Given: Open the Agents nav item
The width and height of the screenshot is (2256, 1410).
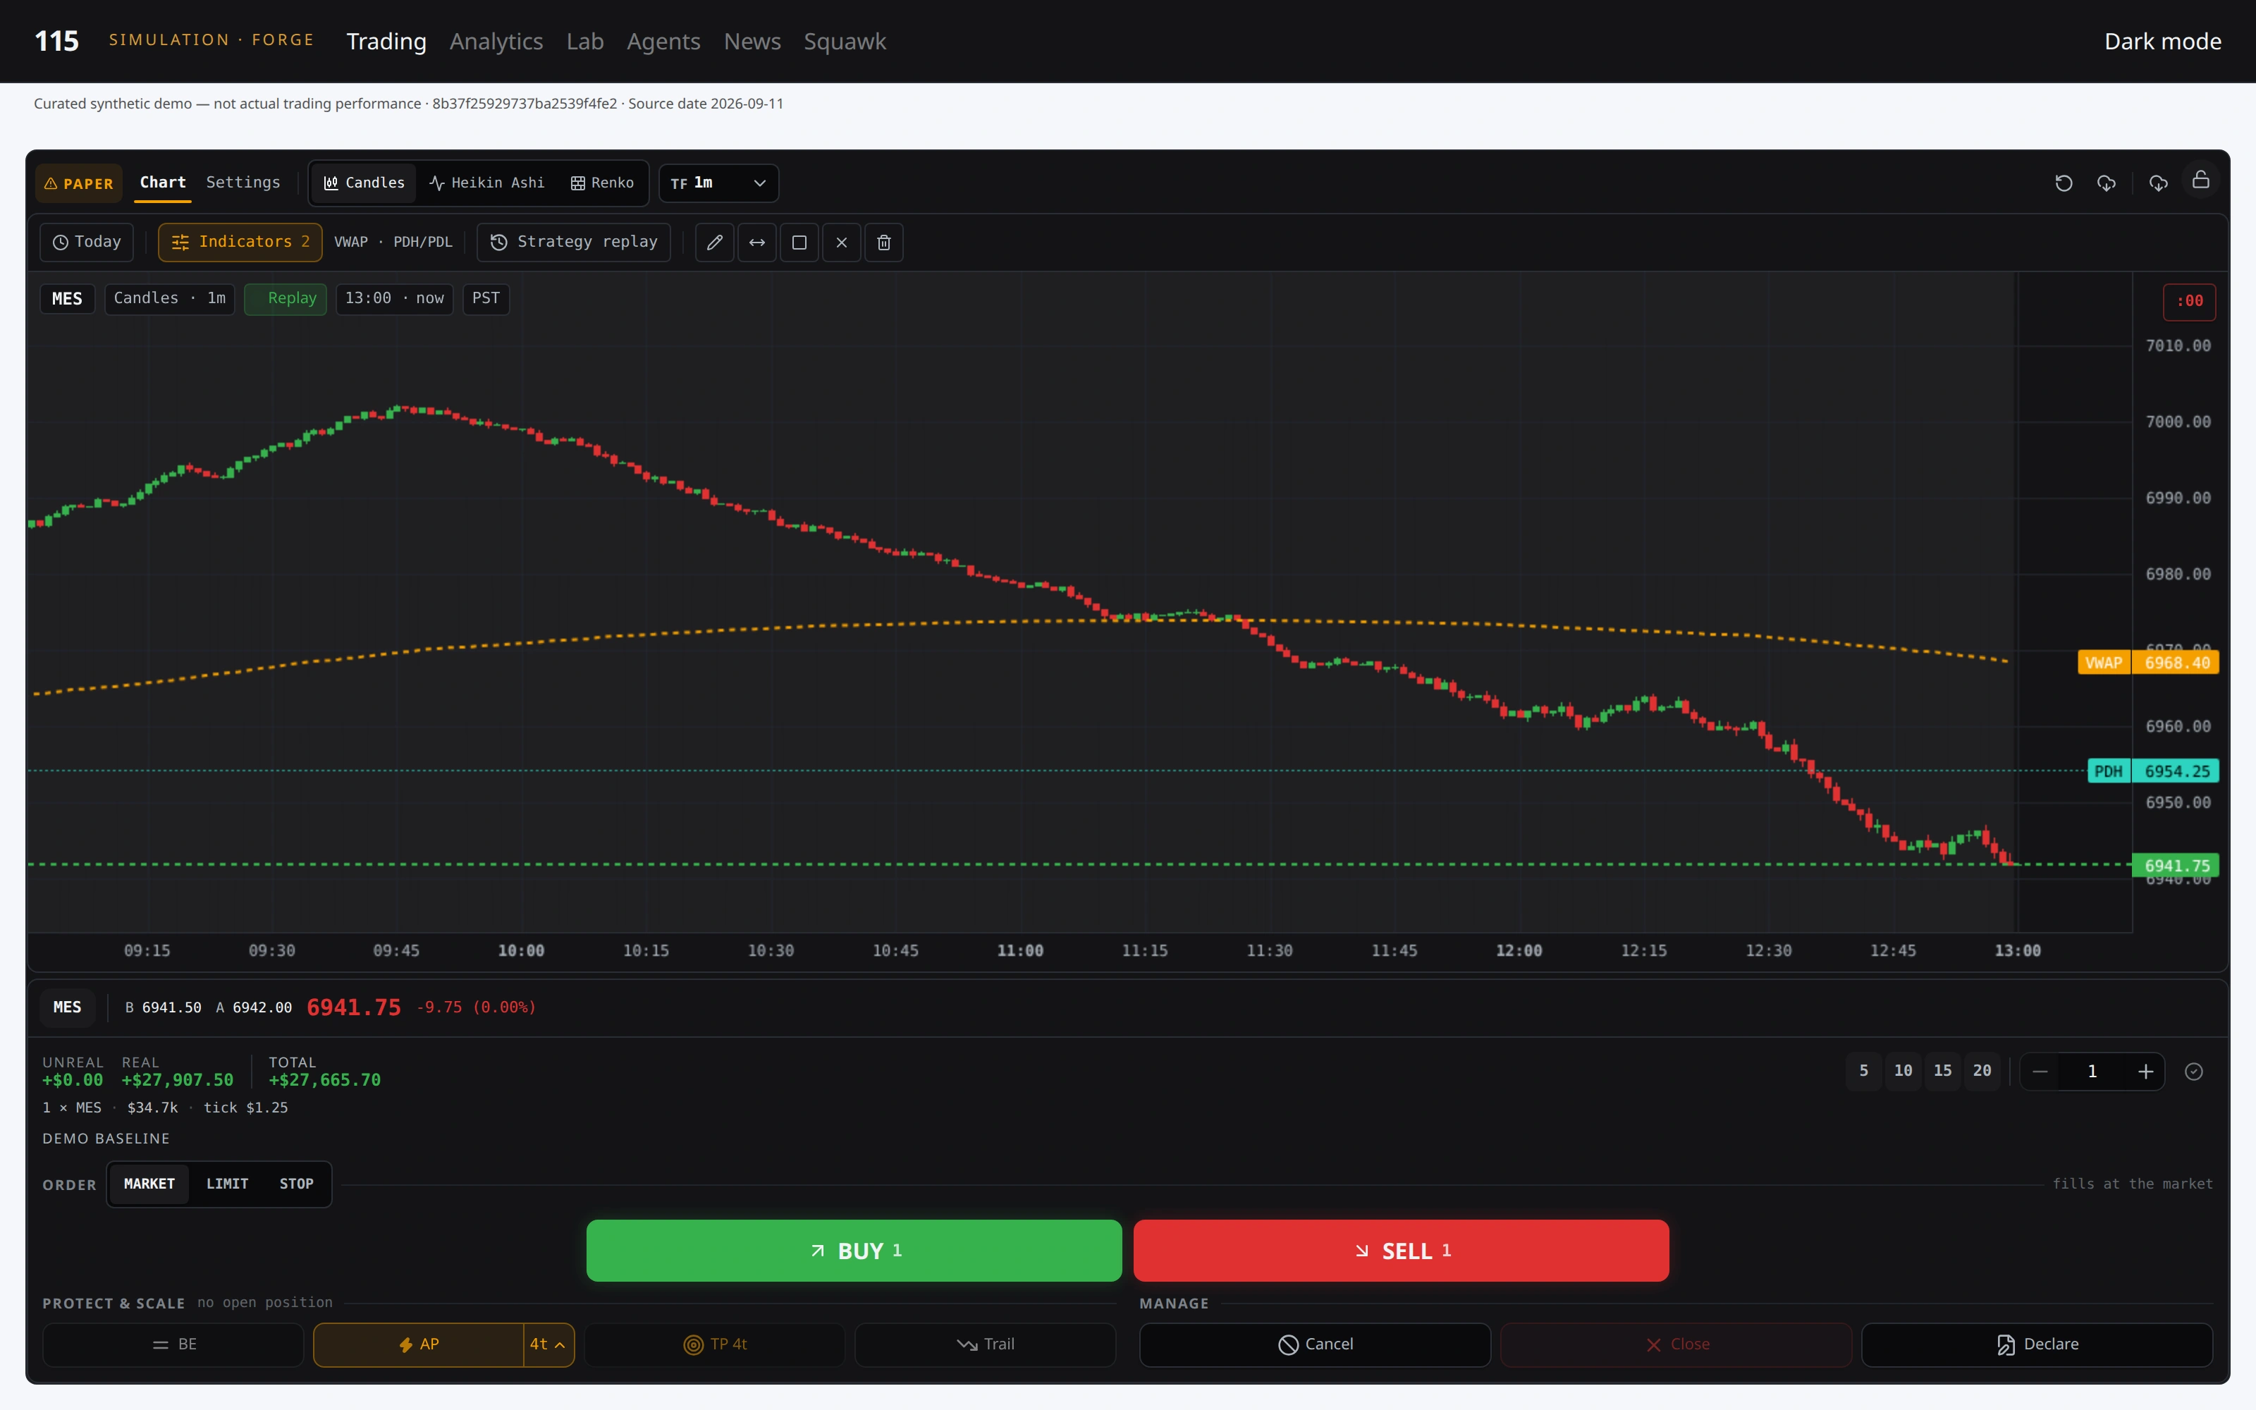Looking at the screenshot, I should pos(663,41).
